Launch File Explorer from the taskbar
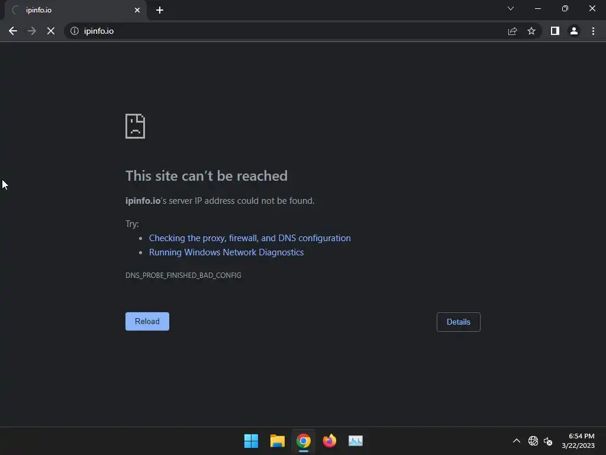 (278, 441)
